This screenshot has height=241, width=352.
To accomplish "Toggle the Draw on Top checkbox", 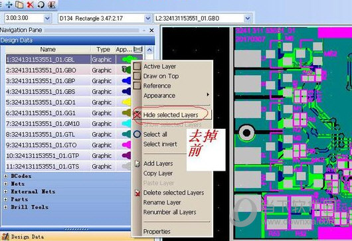I will [137, 76].
